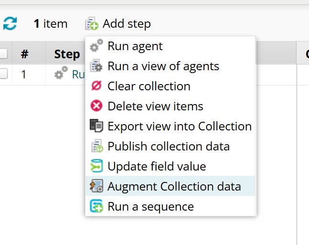Click the Add step document-plus icon

point(92,23)
